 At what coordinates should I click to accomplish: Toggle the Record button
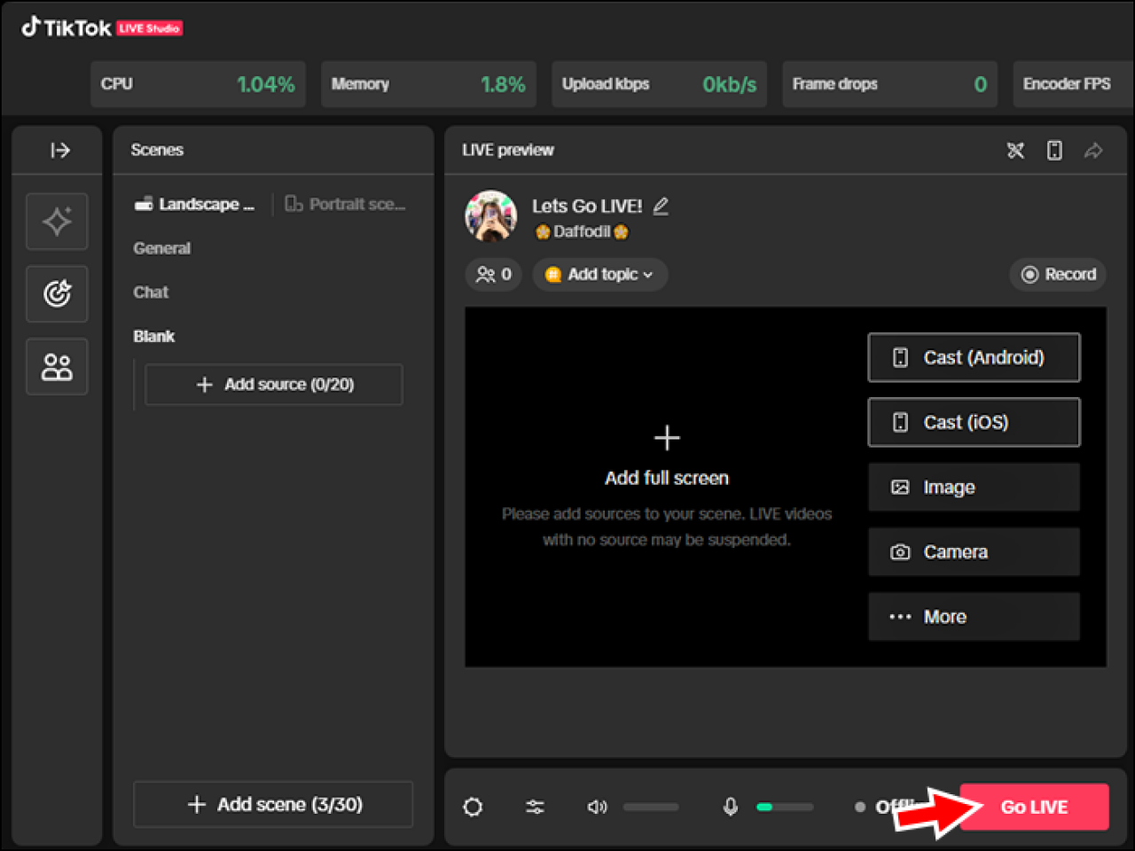tap(1057, 274)
